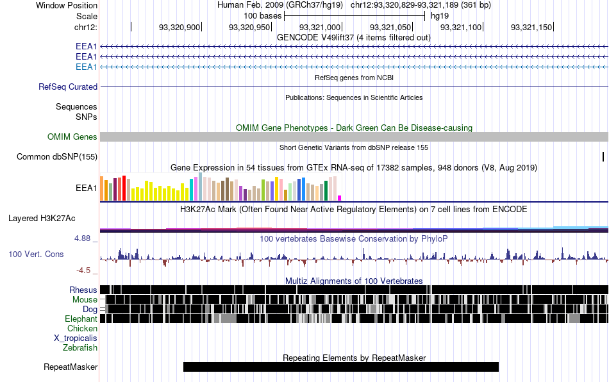
Task: Click the Elephant alignment row
Action: coord(354,319)
